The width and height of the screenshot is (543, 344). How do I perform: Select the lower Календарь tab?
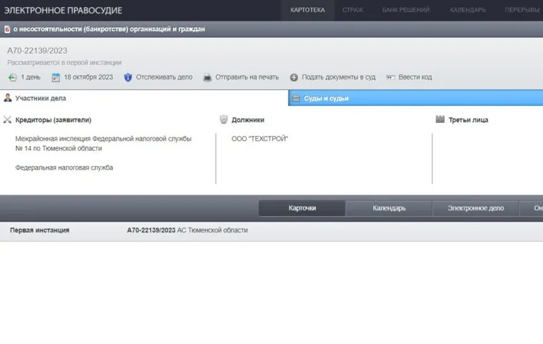[389, 208]
